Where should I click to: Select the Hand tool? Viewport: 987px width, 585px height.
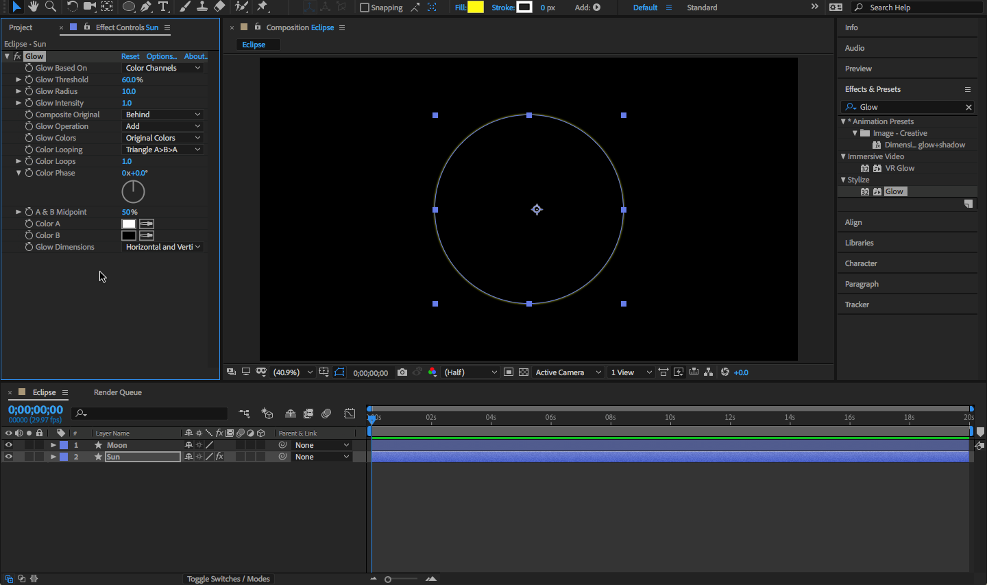33,7
